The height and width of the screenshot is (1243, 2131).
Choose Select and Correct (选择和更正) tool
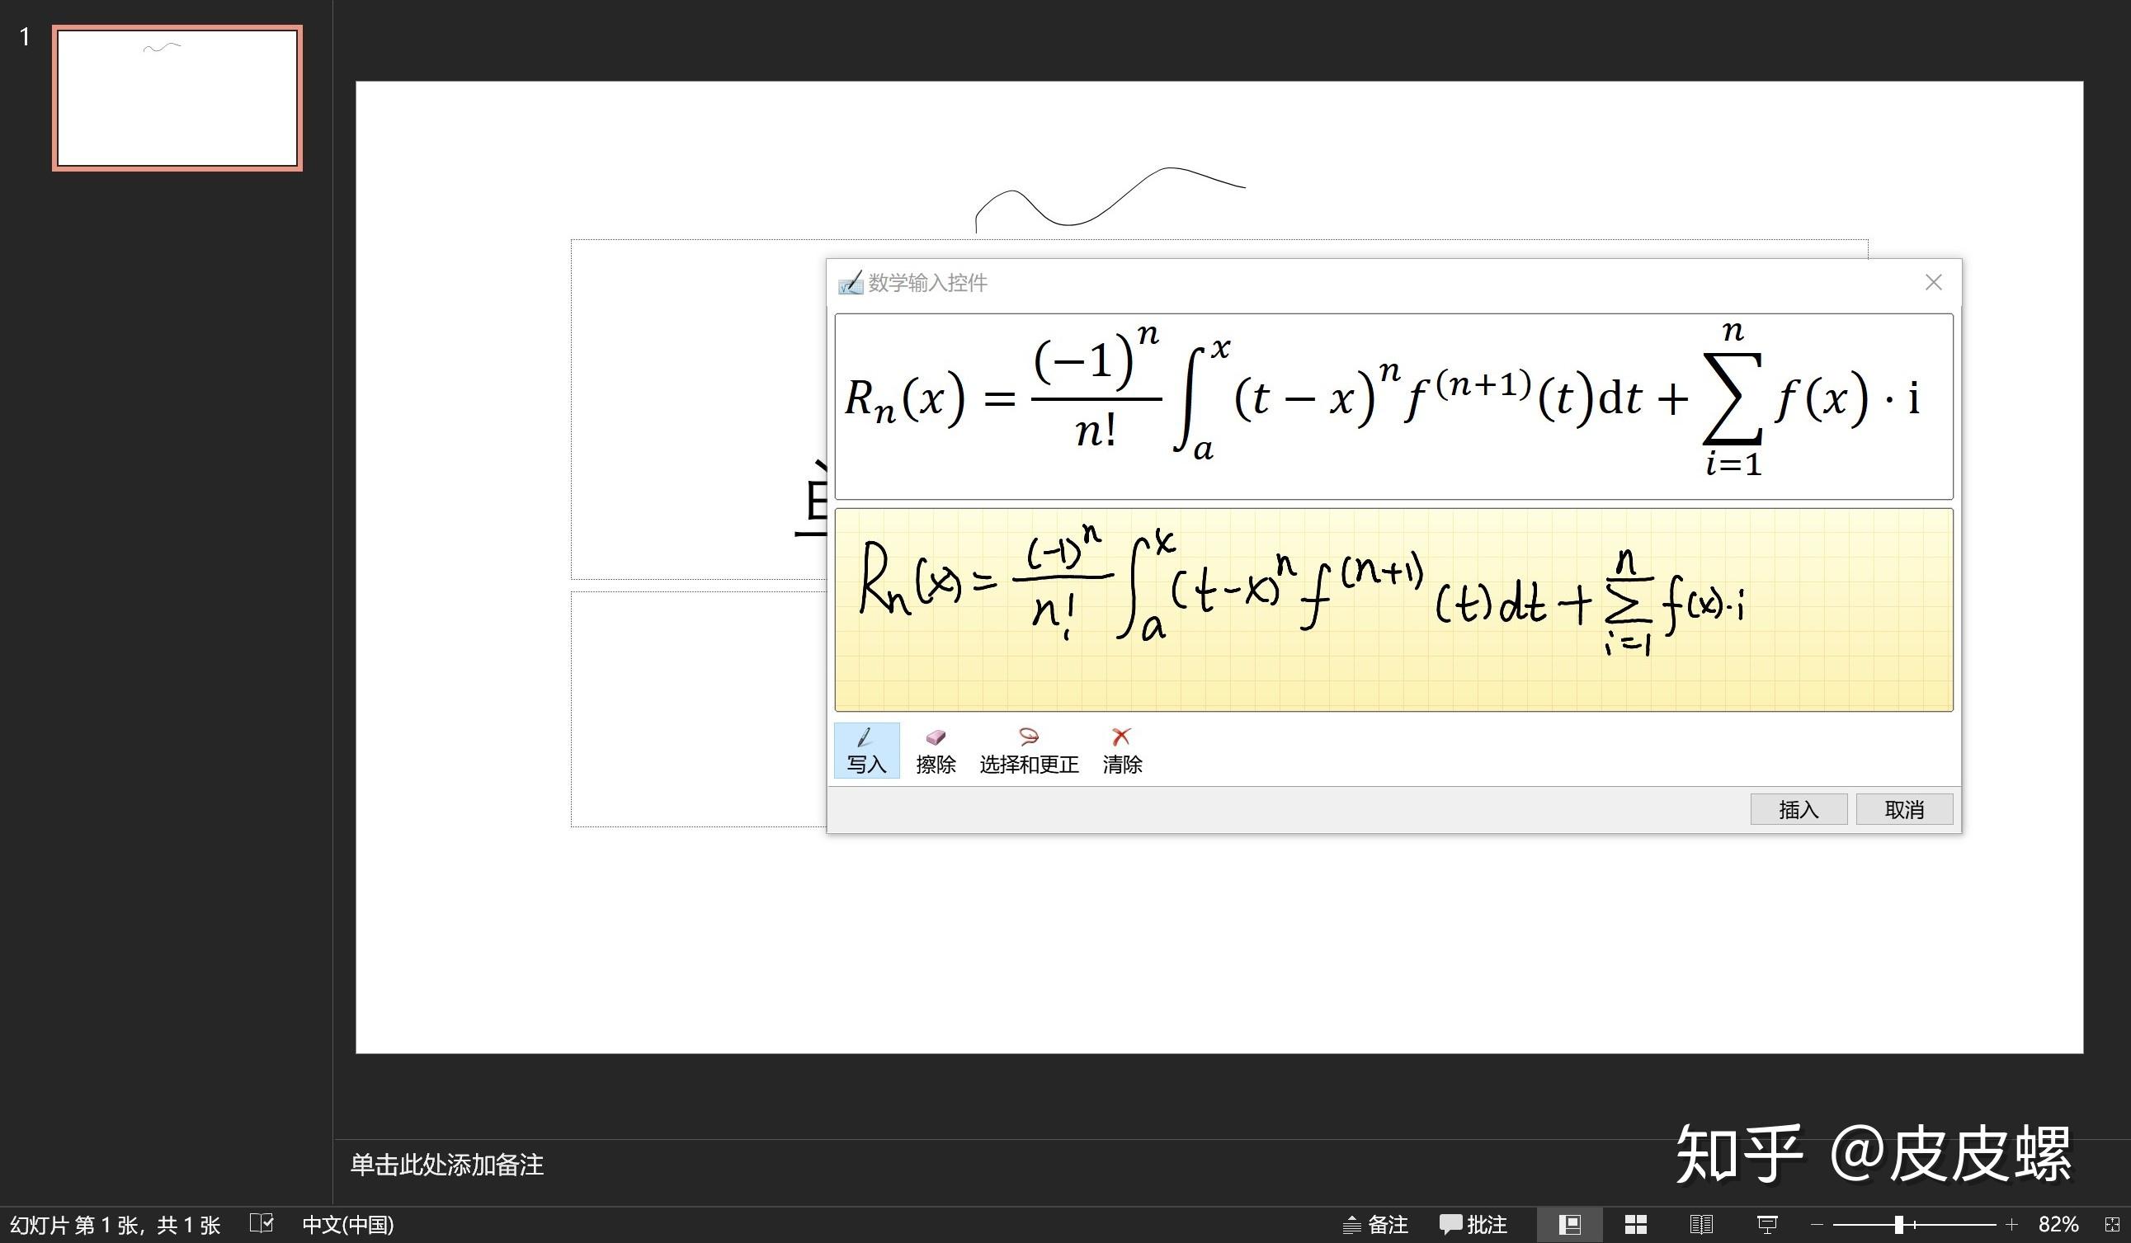coord(1028,750)
